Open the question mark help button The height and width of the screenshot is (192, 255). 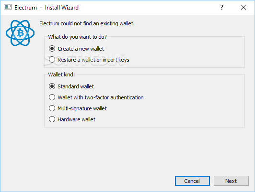pyautogui.click(x=222, y=7)
